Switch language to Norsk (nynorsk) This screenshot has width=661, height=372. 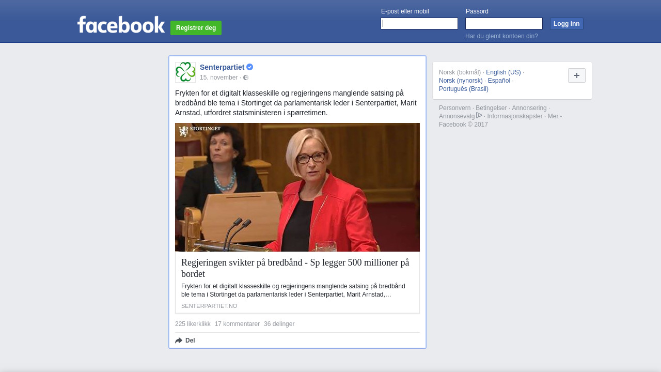(461, 81)
